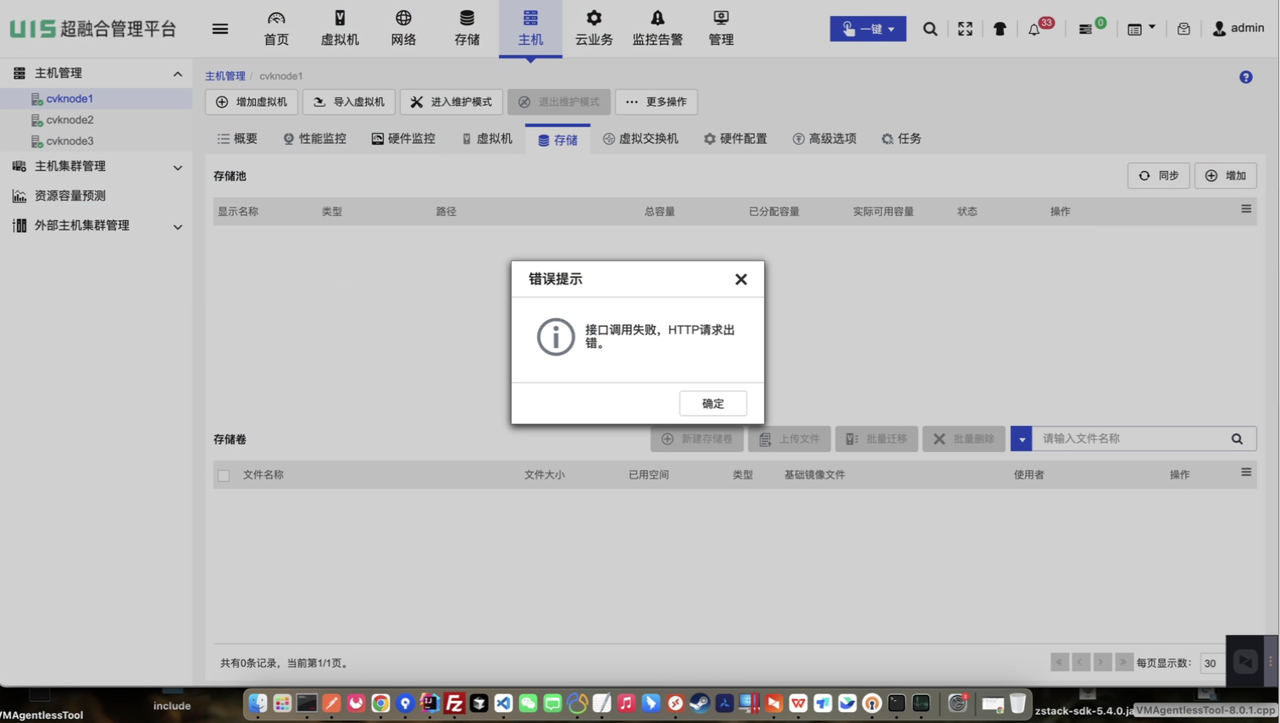Screen dimensions: 1280x723
Task: Switch to the 硬件监控 tab
Action: pos(403,139)
